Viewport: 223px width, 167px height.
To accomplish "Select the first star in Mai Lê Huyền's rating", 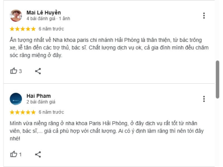I will click(x=11, y=28).
